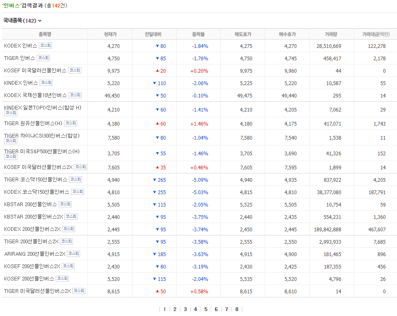Click 코스피 badge beside KOSEF 200선물인버스
397x316 pixels.
pos(62,278)
